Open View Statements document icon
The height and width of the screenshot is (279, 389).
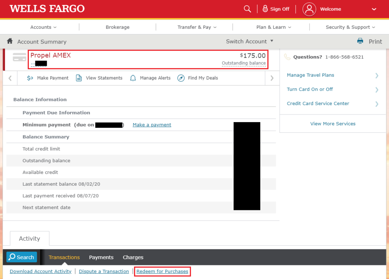(x=79, y=78)
